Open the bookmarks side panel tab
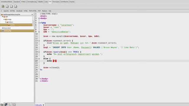This screenshot has height=106, width=189. [6, 105]
